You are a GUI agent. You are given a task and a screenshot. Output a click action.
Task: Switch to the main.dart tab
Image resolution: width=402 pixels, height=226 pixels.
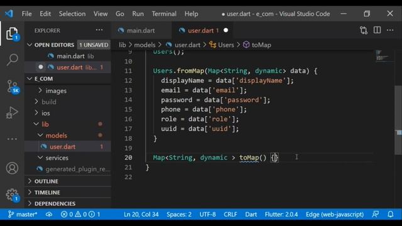[141, 31]
